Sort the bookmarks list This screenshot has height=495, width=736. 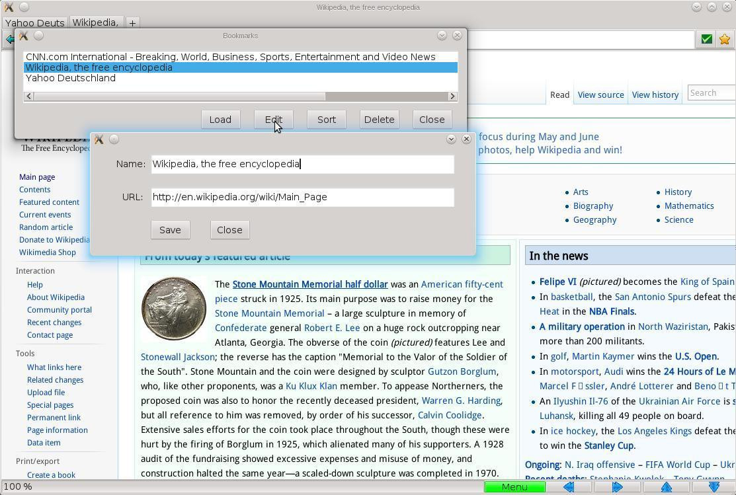coord(327,119)
